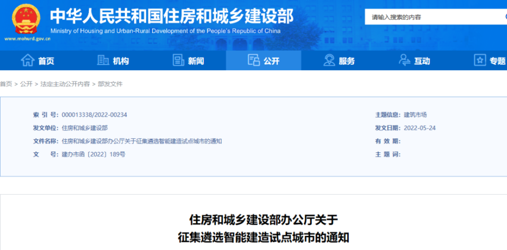Screen dimensions: 507x250
Task: Click the 中华人民共和国住房和城乡建设部 site title
Action: [172, 16]
